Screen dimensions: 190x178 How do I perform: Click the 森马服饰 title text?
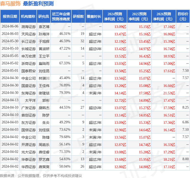tap(10, 4)
